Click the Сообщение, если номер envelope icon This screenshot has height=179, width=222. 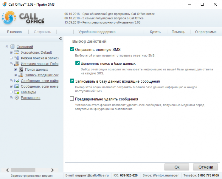click(x=17, y=86)
